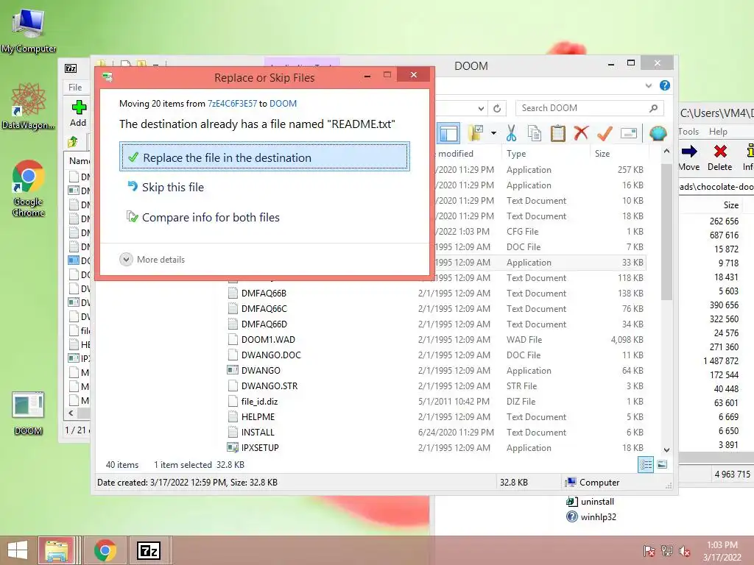Select the IPXSETUP application
This screenshot has width=754, height=565.
(260, 448)
